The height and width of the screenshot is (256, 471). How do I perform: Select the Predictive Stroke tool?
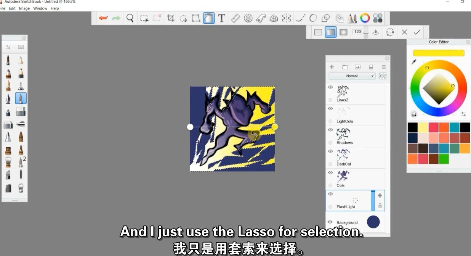click(313, 18)
